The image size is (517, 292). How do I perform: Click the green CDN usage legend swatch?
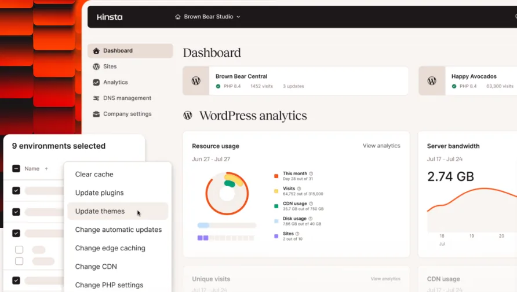tap(276, 206)
